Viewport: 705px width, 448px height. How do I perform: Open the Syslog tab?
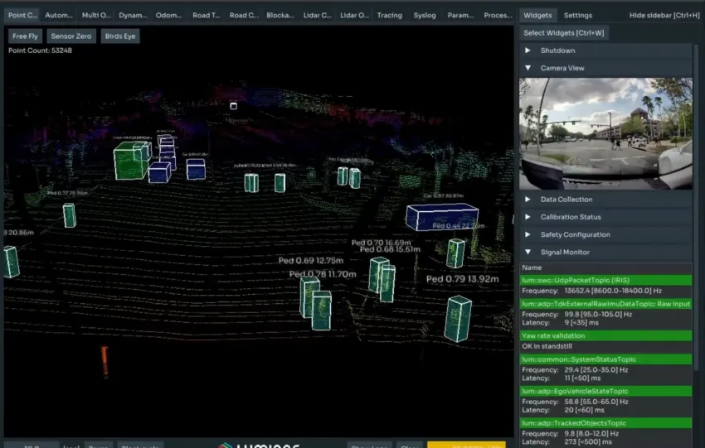coord(424,15)
